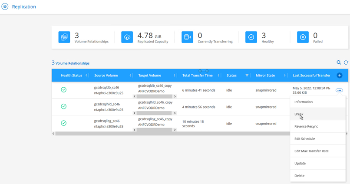Click the blue plus icon in table header

click(x=340, y=76)
